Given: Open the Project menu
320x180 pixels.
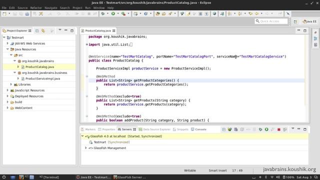Looking at the screenshot, I should tap(77, 8).
